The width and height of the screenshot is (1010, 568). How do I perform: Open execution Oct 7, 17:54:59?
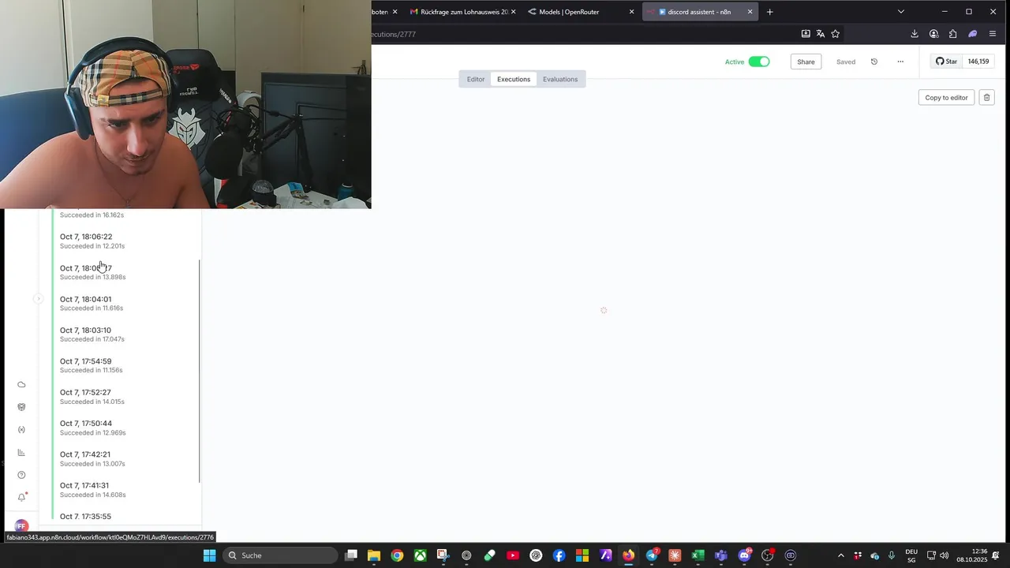125,365
